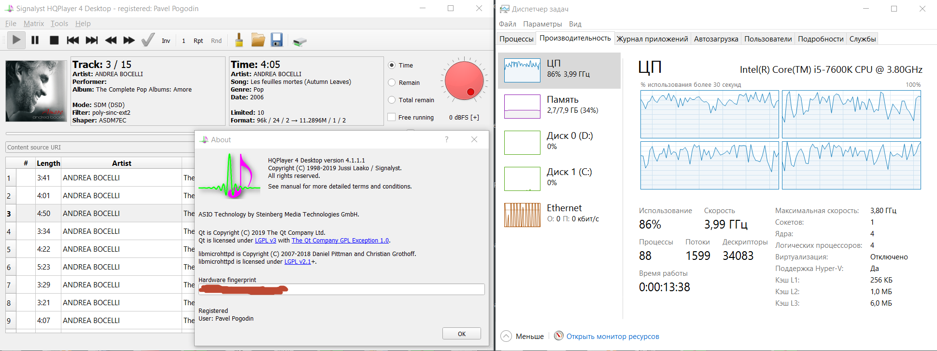Save playlist with the floppy disk icon
Viewport: 937px width, 351px height.
tap(277, 40)
